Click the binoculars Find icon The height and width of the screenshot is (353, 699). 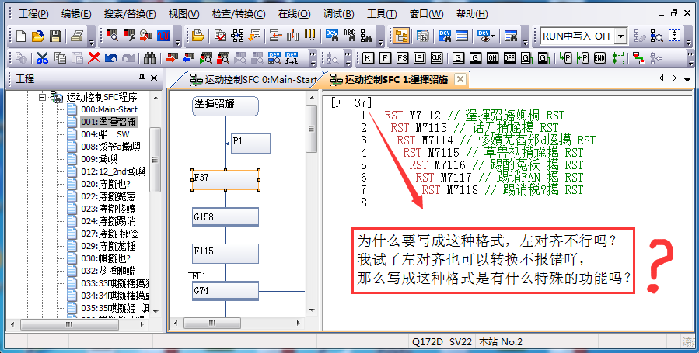tap(150, 57)
